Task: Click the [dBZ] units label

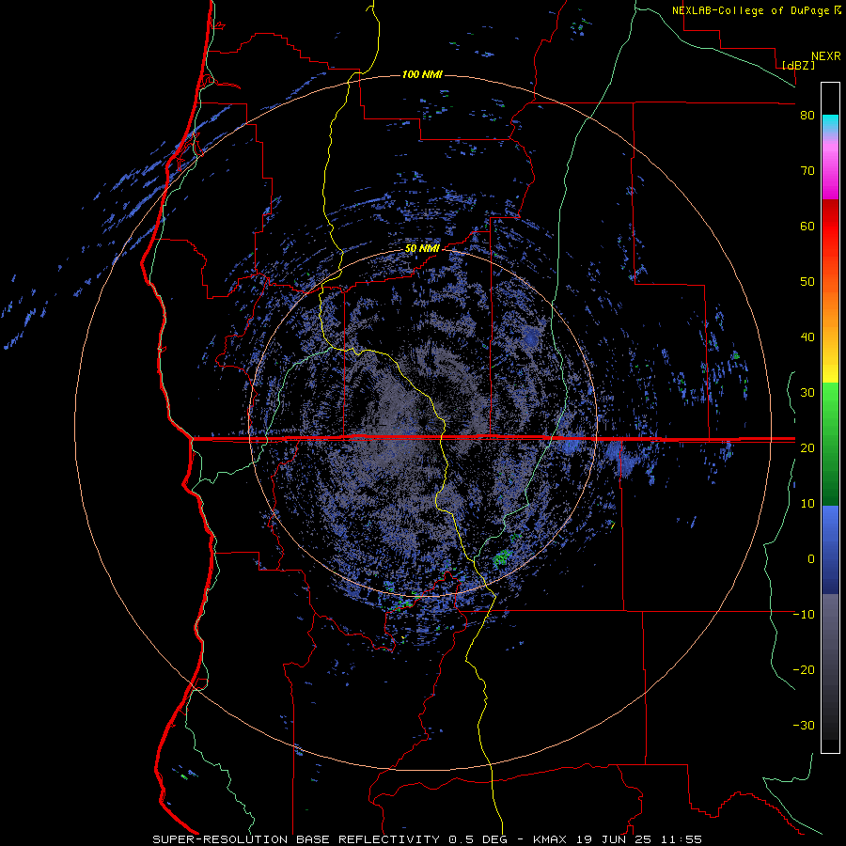Action: click(798, 65)
